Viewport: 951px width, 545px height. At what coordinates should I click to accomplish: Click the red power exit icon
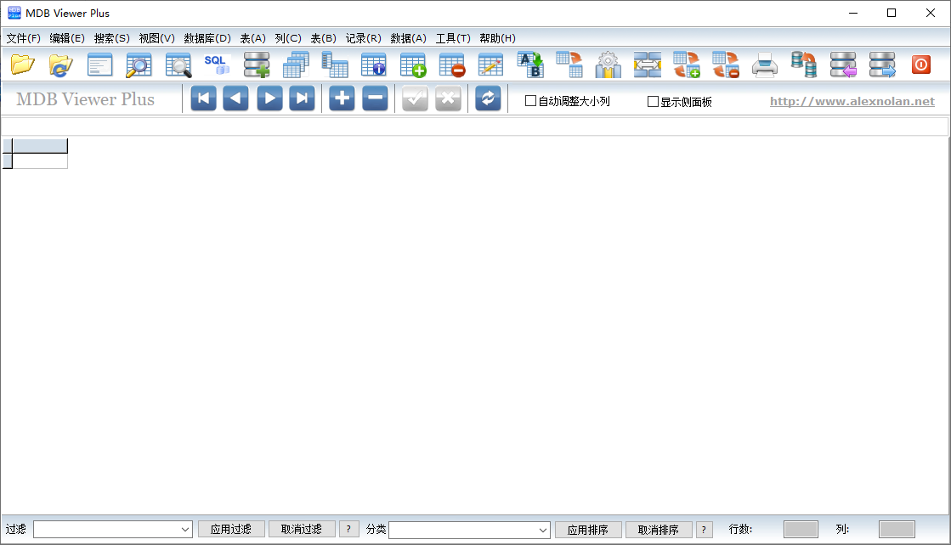coord(921,65)
